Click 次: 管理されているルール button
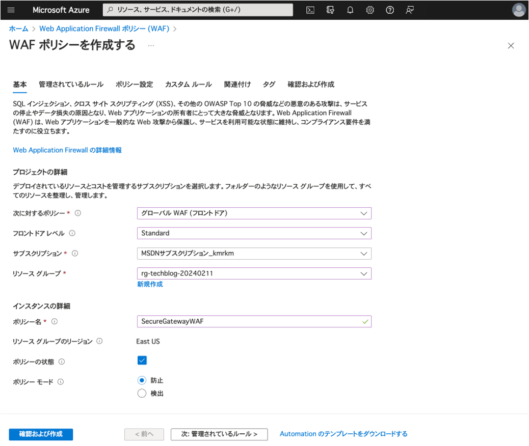The width and height of the screenshot is (529, 446). pos(219,434)
